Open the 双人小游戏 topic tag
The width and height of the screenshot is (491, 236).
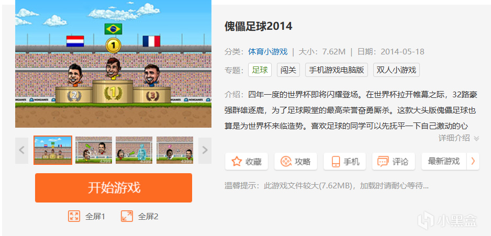(x=396, y=70)
